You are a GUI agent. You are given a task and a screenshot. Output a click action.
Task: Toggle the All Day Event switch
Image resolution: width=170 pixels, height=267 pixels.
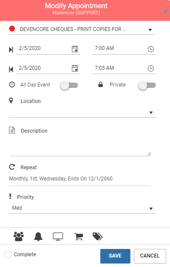click(x=69, y=85)
